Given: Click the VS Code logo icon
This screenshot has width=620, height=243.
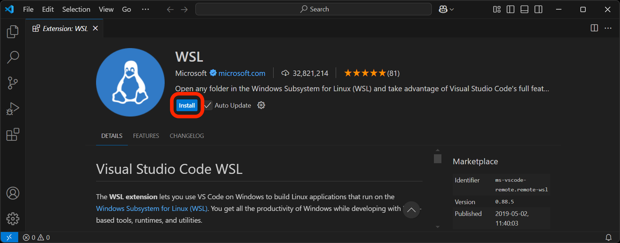Looking at the screenshot, I should click(x=9, y=9).
